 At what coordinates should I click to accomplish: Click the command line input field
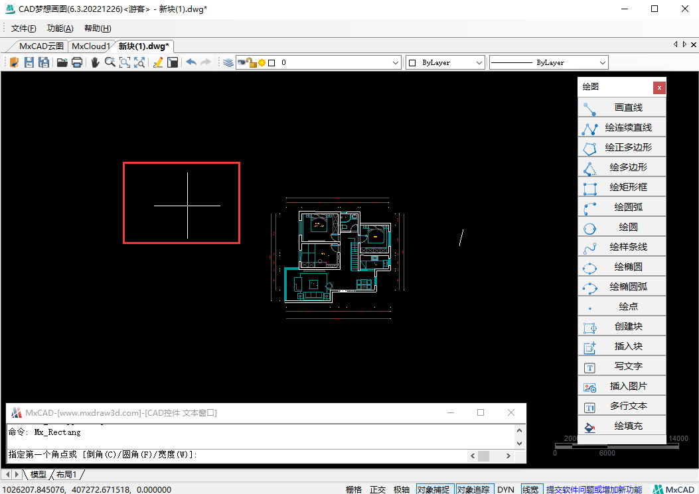236,455
